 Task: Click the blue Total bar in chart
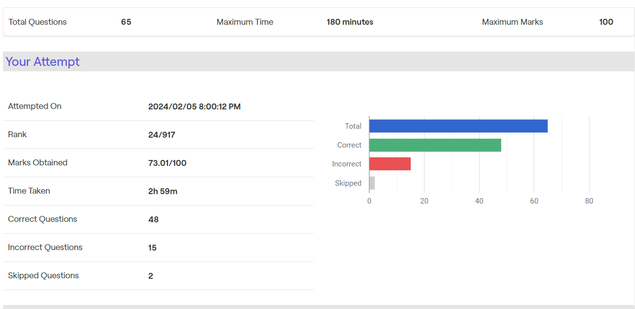(x=458, y=126)
